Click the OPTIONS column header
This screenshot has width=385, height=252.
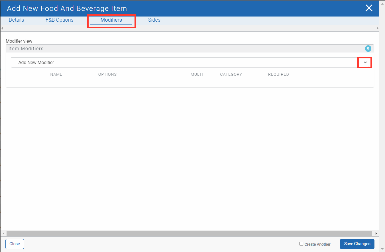[107, 74]
